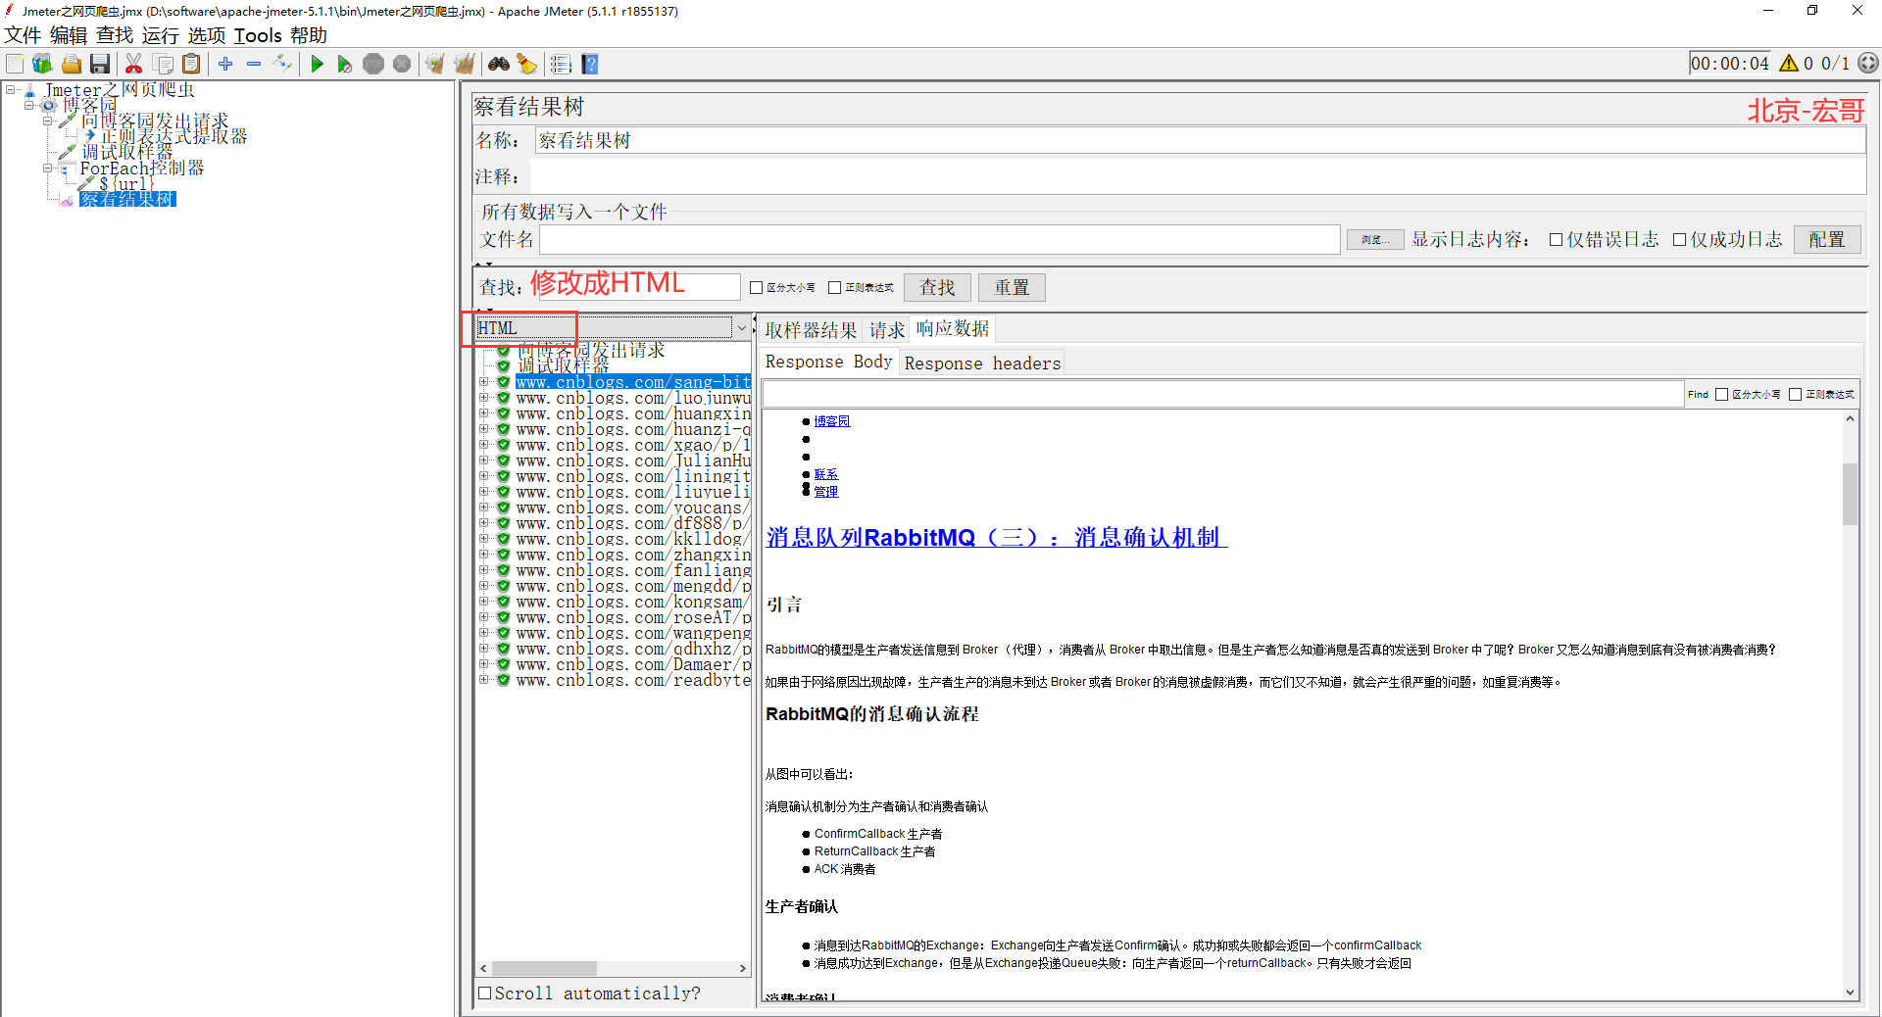Open the 文件 menu
Image resolution: width=1882 pixels, height=1017 pixels.
(x=23, y=35)
